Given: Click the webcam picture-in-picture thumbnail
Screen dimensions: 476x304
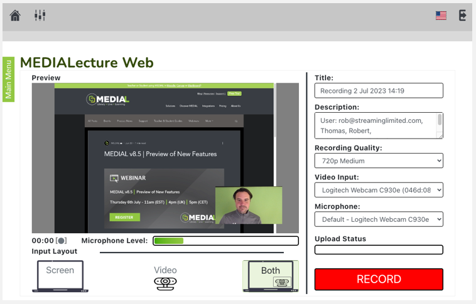Looking at the screenshot, I should (249, 205).
